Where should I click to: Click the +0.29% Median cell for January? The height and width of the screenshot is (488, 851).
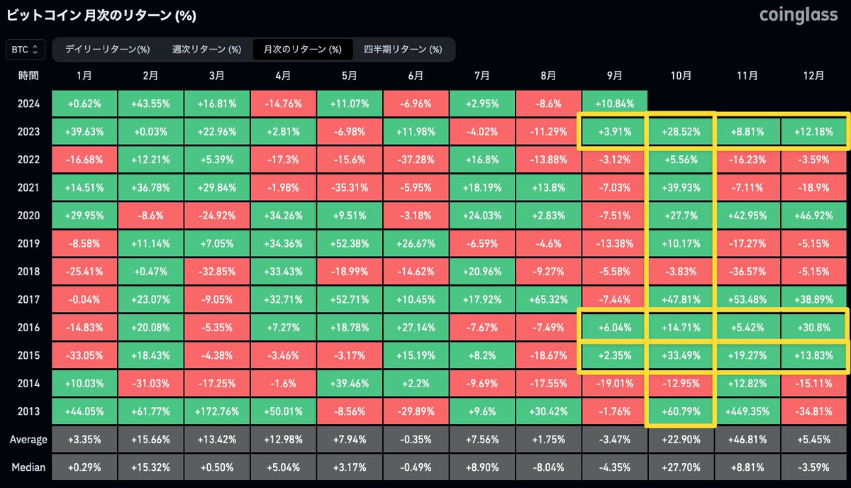[x=84, y=467]
